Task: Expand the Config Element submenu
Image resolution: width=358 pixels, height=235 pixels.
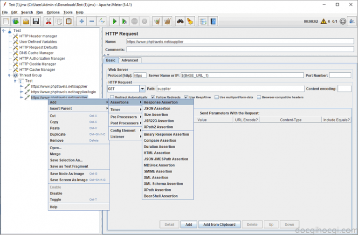Action: pyautogui.click(x=125, y=131)
